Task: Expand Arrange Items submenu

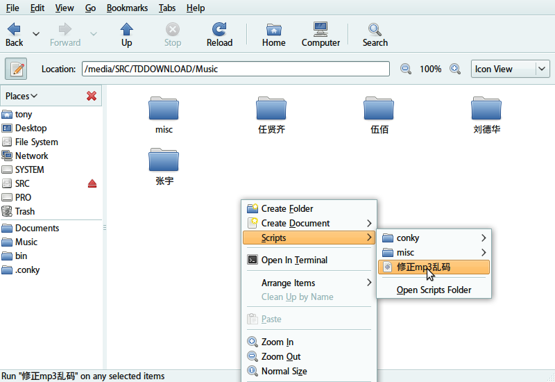Action: pyautogui.click(x=309, y=283)
